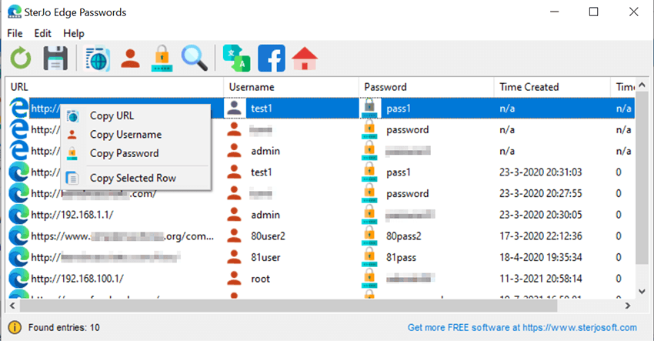
Task: Click the user icon beside root
Action: tap(234, 279)
